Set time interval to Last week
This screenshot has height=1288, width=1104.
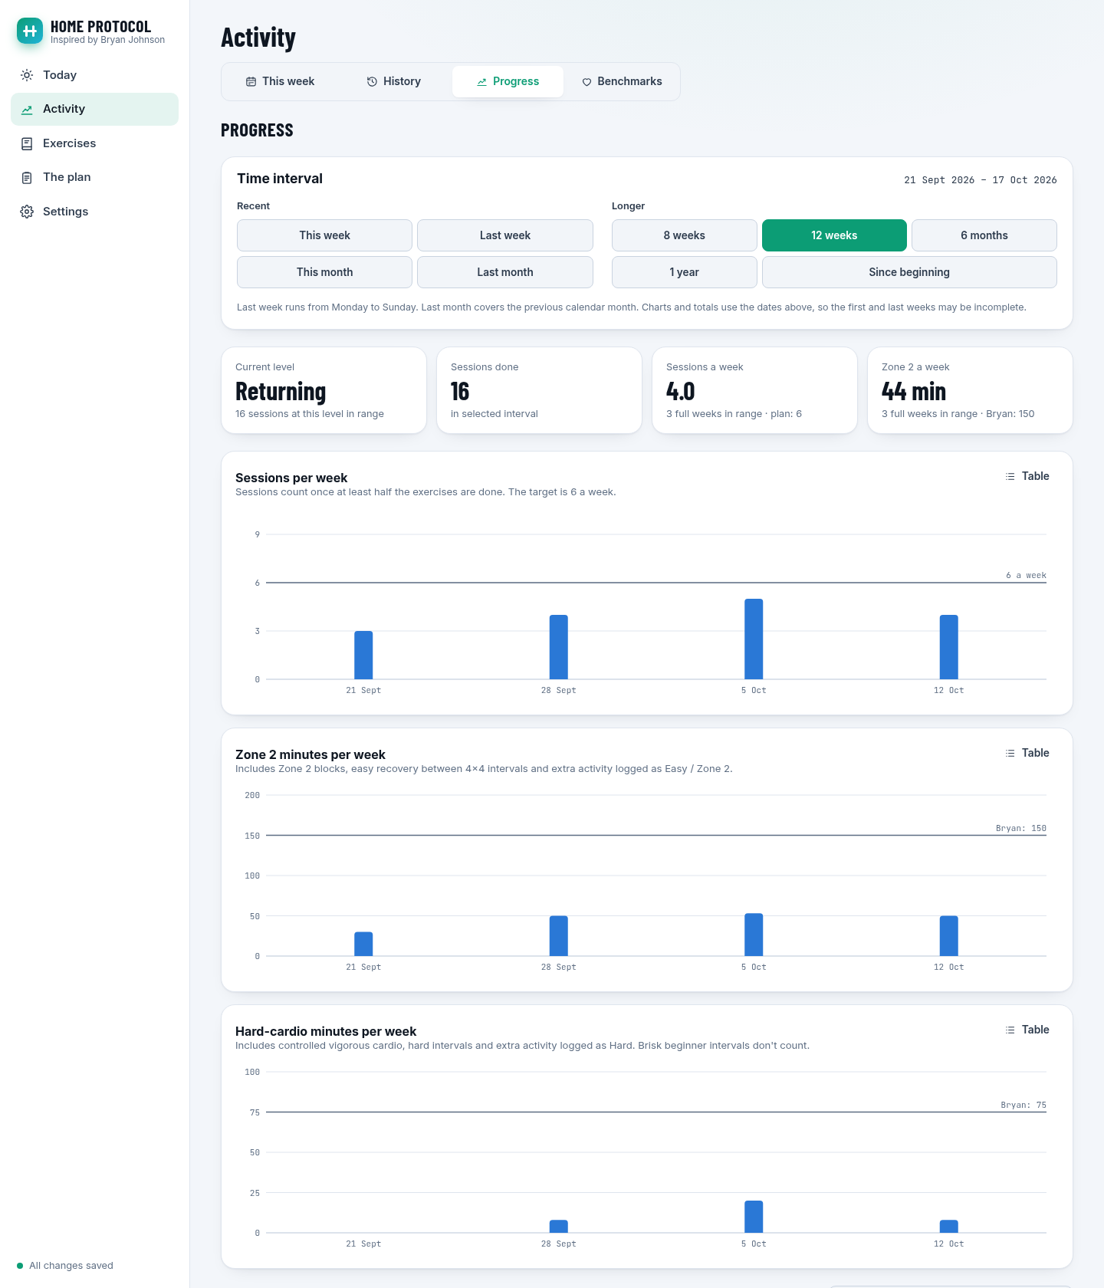[x=505, y=235]
